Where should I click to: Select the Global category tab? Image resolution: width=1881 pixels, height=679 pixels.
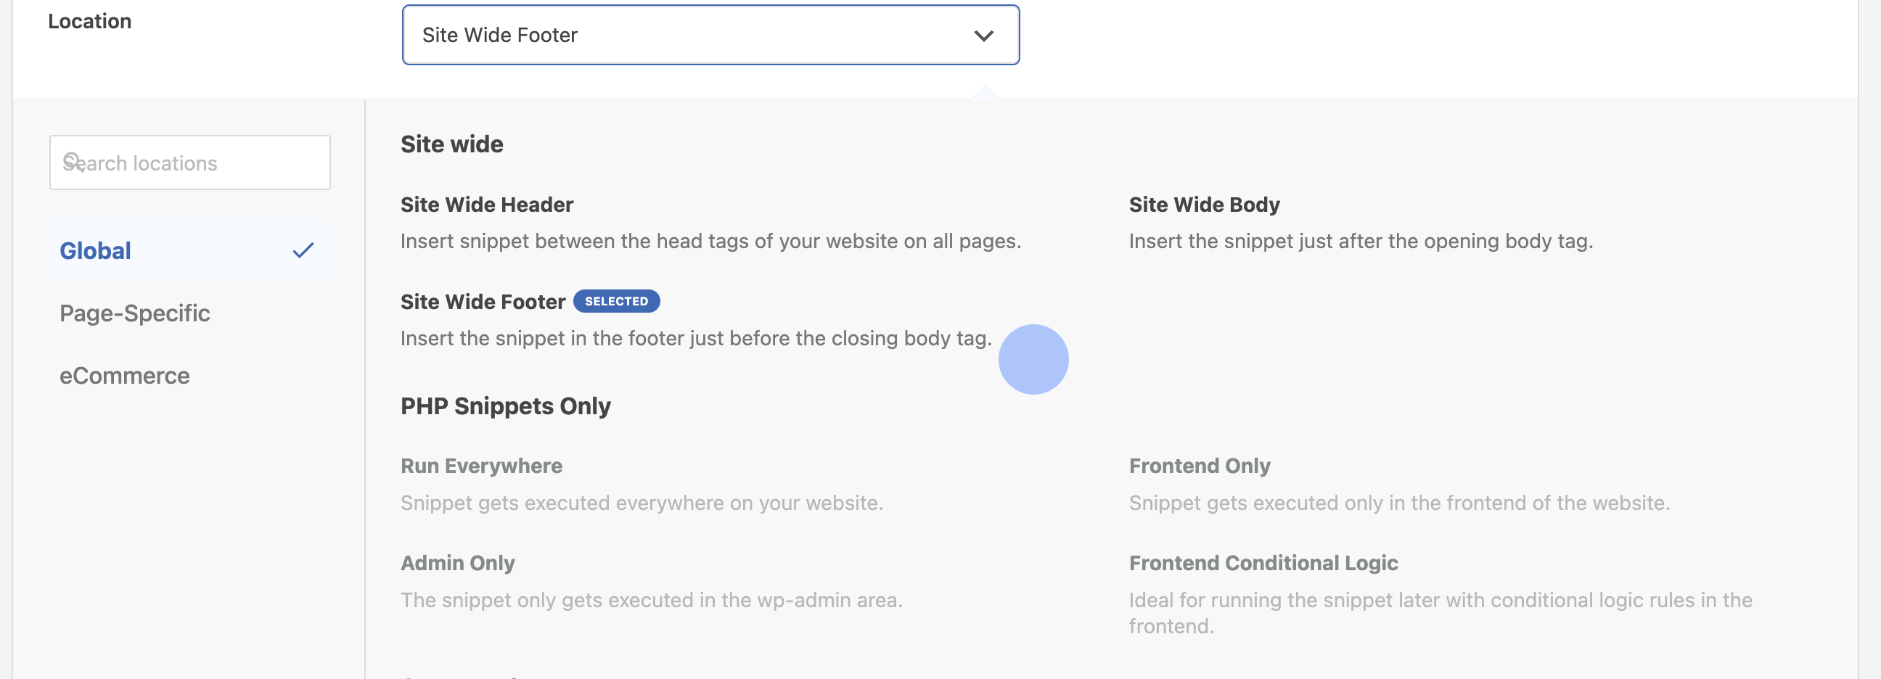click(x=189, y=250)
